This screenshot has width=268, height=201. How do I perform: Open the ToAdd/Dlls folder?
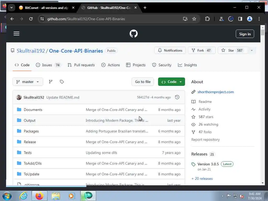[x=33, y=163]
